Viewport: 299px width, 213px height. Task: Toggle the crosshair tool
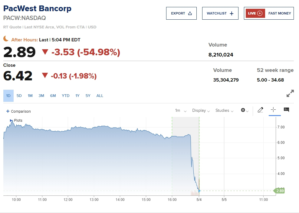273,110
